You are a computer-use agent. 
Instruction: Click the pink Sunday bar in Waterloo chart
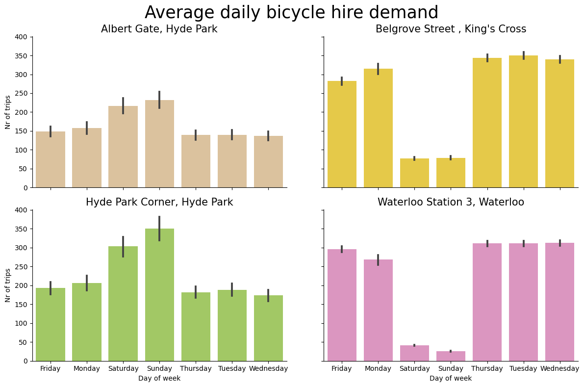[451, 356]
